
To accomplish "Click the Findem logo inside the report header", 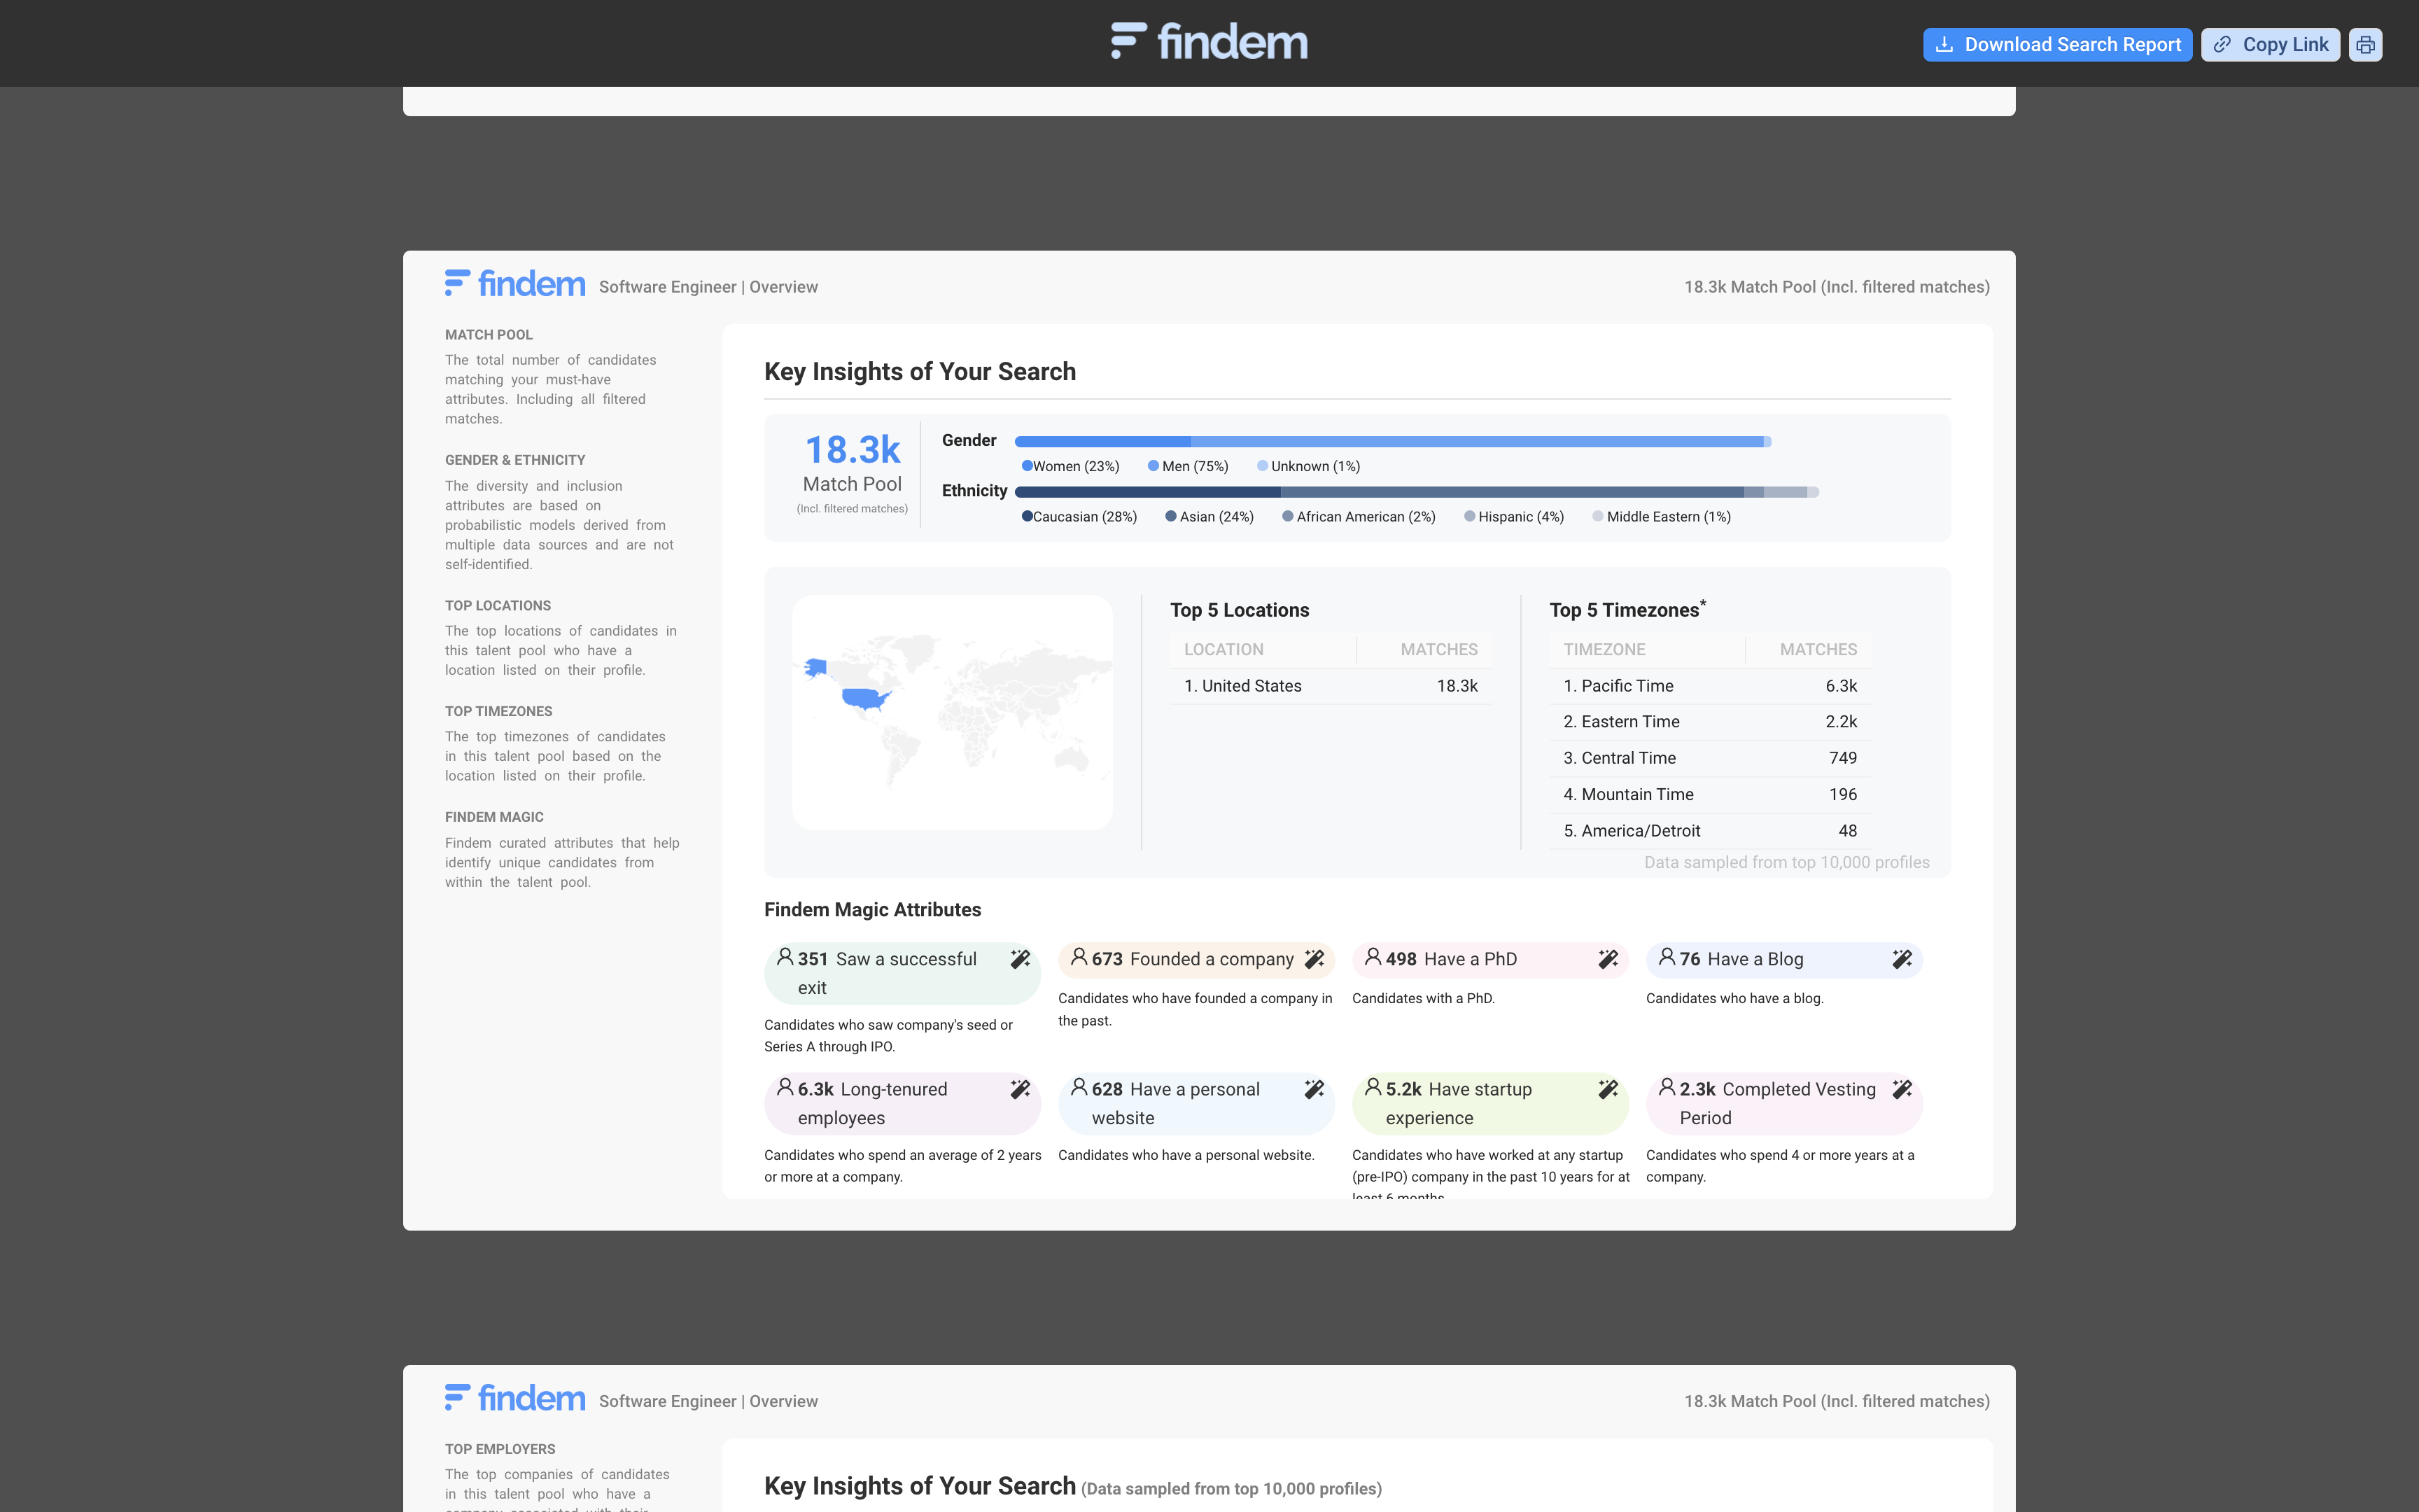I will pyautogui.click(x=514, y=283).
